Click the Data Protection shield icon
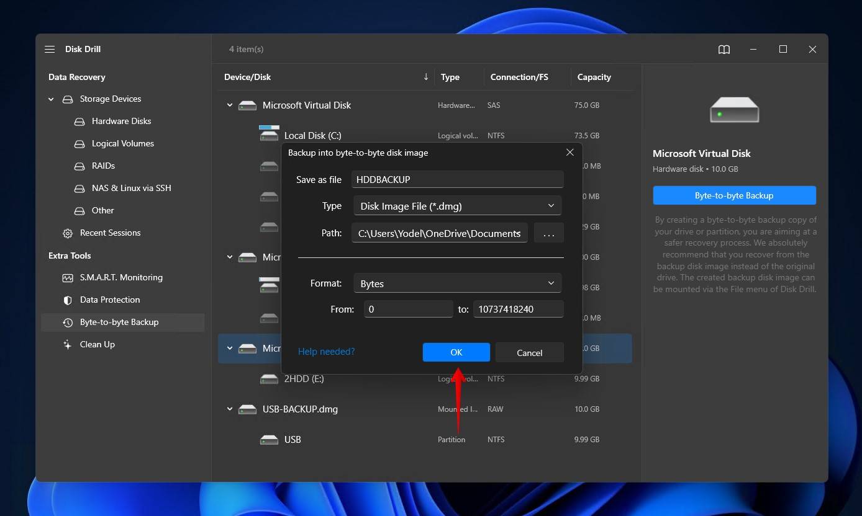The height and width of the screenshot is (516, 862). click(68, 300)
